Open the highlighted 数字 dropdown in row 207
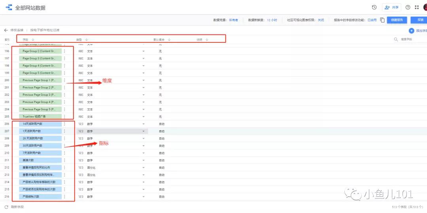Image resolution: width=427 pixels, height=213 pixels. [x=112, y=131]
